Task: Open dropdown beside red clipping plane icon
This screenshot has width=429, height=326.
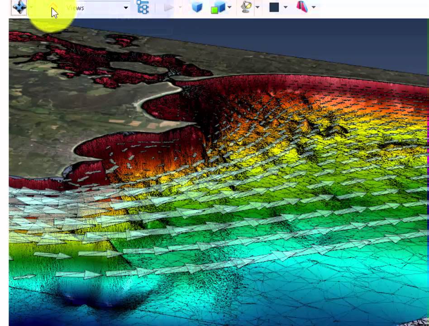Action: (x=314, y=7)
